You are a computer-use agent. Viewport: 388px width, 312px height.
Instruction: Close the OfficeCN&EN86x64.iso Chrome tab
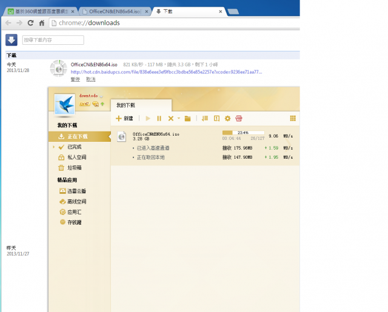(147, 12)
